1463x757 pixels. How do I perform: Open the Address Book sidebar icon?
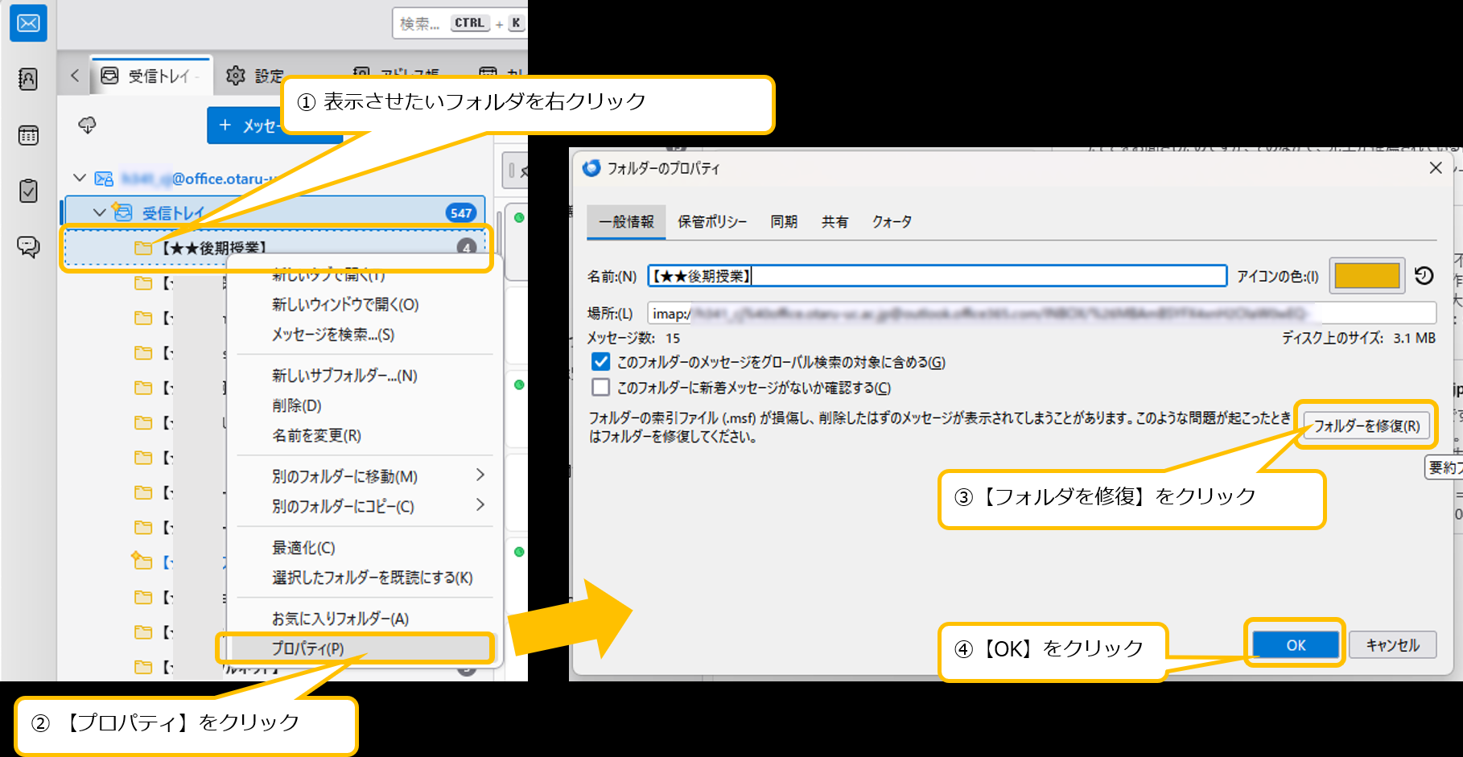click(28, 79)
